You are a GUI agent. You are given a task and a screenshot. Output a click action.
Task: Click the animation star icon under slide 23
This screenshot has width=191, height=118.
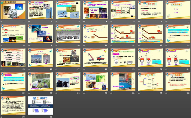[x=29, y=93]
